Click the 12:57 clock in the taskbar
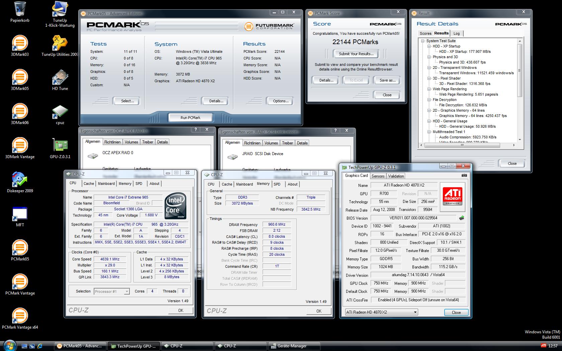The width and height of the screenshot is (562, 351). coord(553,346)
